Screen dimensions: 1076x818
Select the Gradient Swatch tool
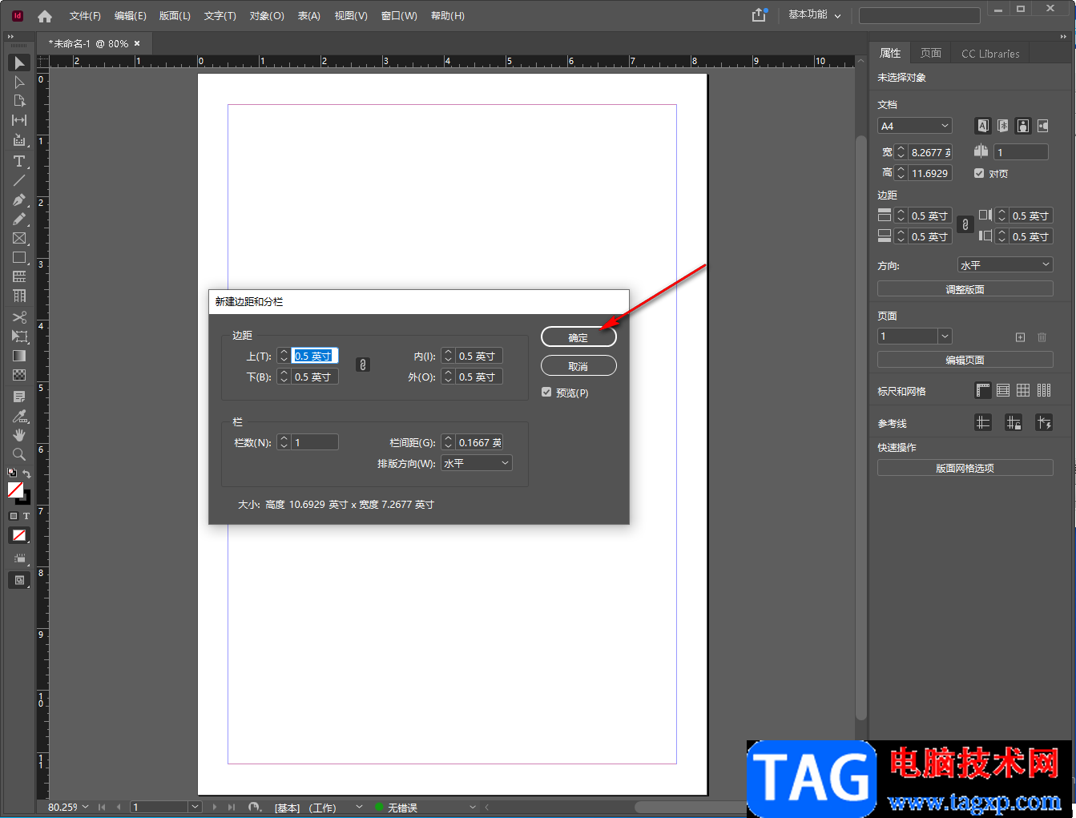pos(19,356)
